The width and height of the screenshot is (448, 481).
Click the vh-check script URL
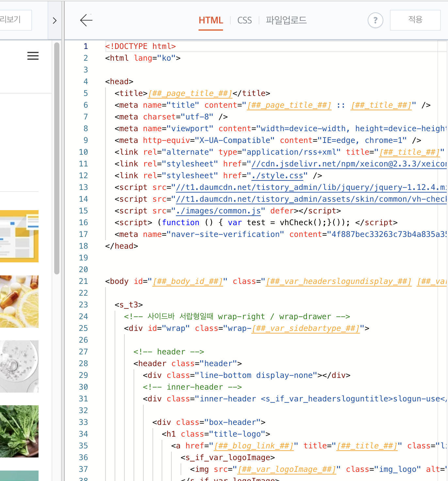pyautogui.click(x=311, y=199)
